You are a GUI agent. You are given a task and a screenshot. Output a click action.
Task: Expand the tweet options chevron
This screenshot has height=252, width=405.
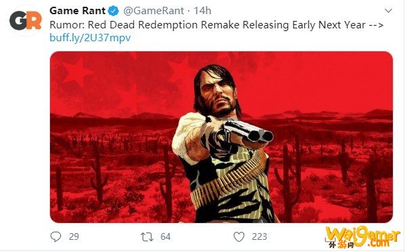[388, 11]
